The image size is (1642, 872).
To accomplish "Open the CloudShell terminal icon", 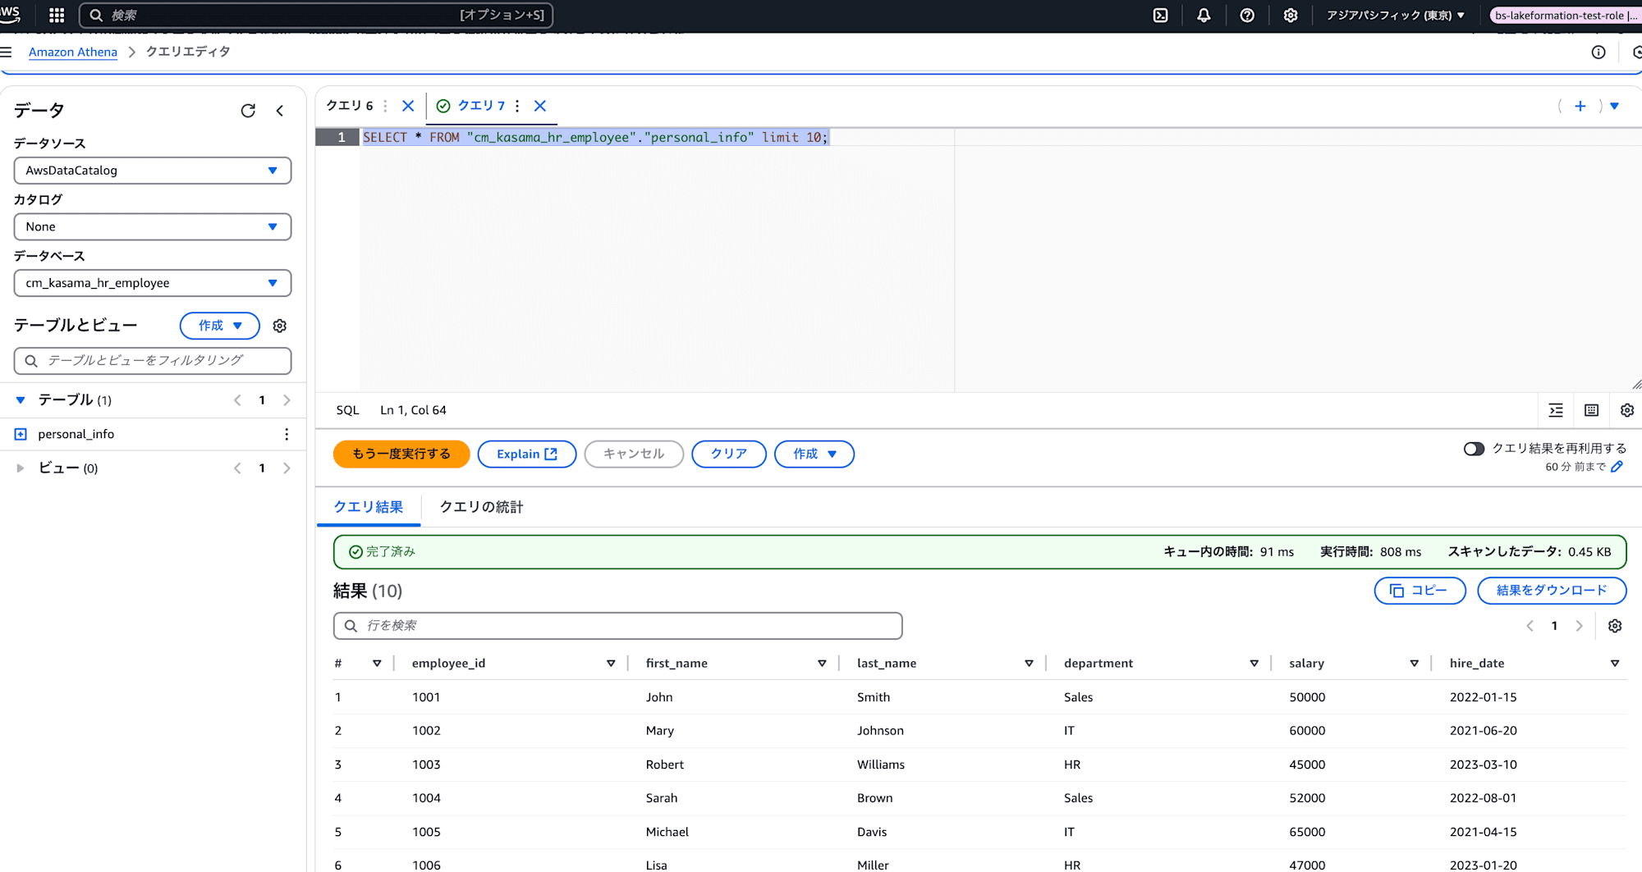I will (1160, 15).
